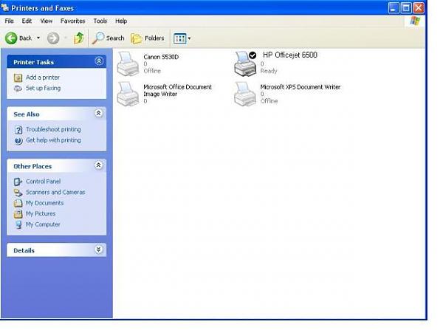Click the HP Officejet 6500 name label
The width and height of the screenshot is (443, 330).
click(290, 55)
